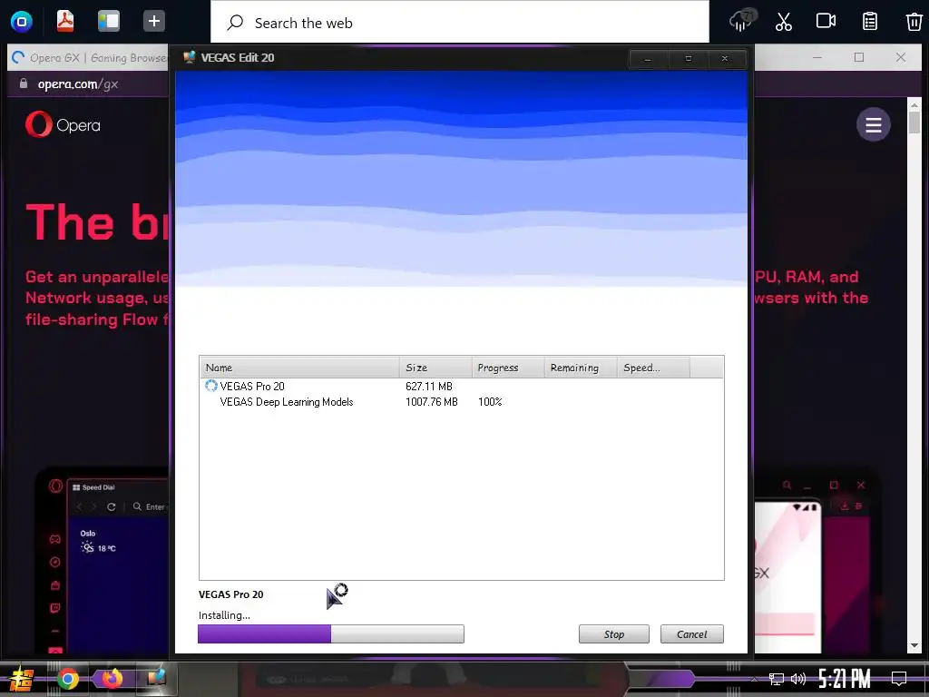Open the Adobe PDF icon in top bar
929x697 pixels.
tap(65, 22)
